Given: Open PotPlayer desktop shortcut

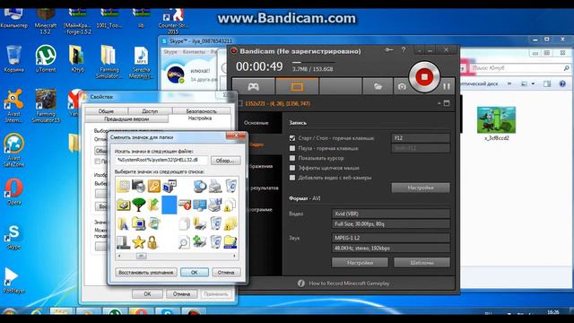Looking at the screenshot, I should pos(13,280).
